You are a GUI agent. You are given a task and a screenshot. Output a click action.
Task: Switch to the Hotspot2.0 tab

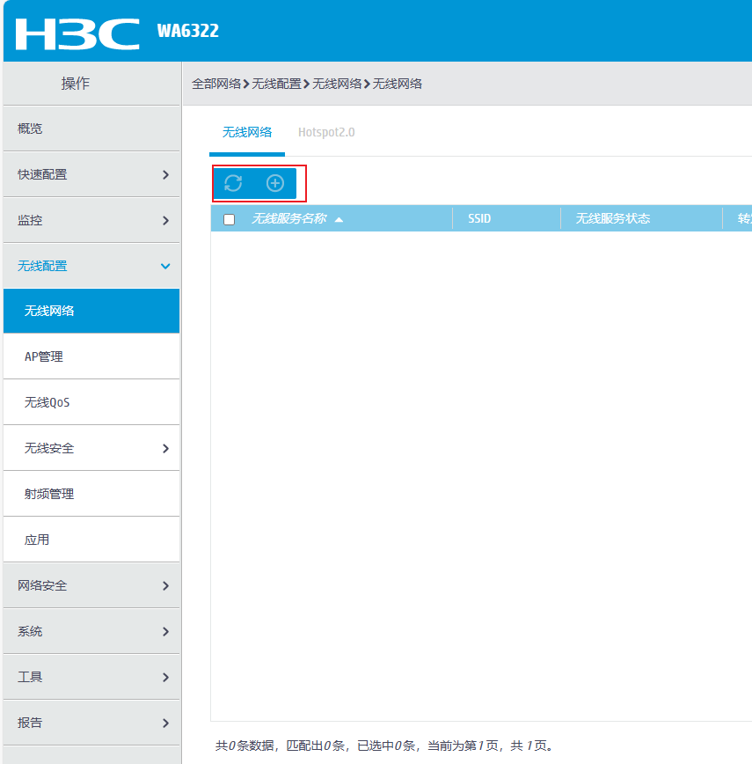(x=326, y=133)
